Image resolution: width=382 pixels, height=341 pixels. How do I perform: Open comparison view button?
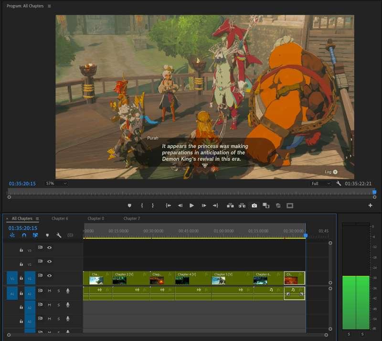coord(266,206)
